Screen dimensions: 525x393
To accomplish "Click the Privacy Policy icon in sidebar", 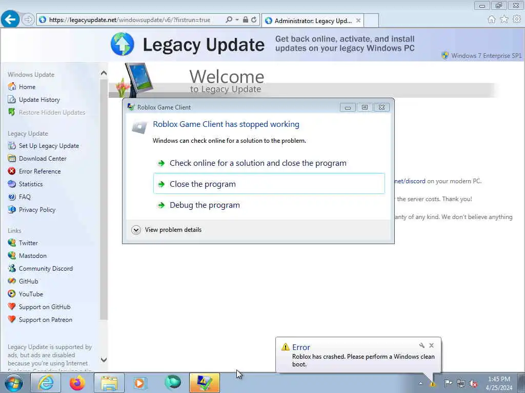I will 12,209.
